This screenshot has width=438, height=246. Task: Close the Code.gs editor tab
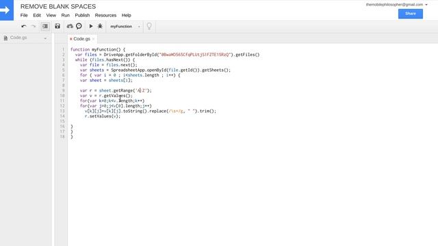click(x=94, y=39)
